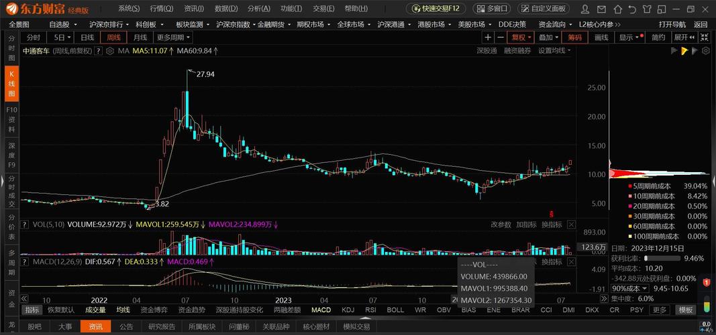
Task: Open K线图 sidebar tab
Action: (x=11, y=83)
